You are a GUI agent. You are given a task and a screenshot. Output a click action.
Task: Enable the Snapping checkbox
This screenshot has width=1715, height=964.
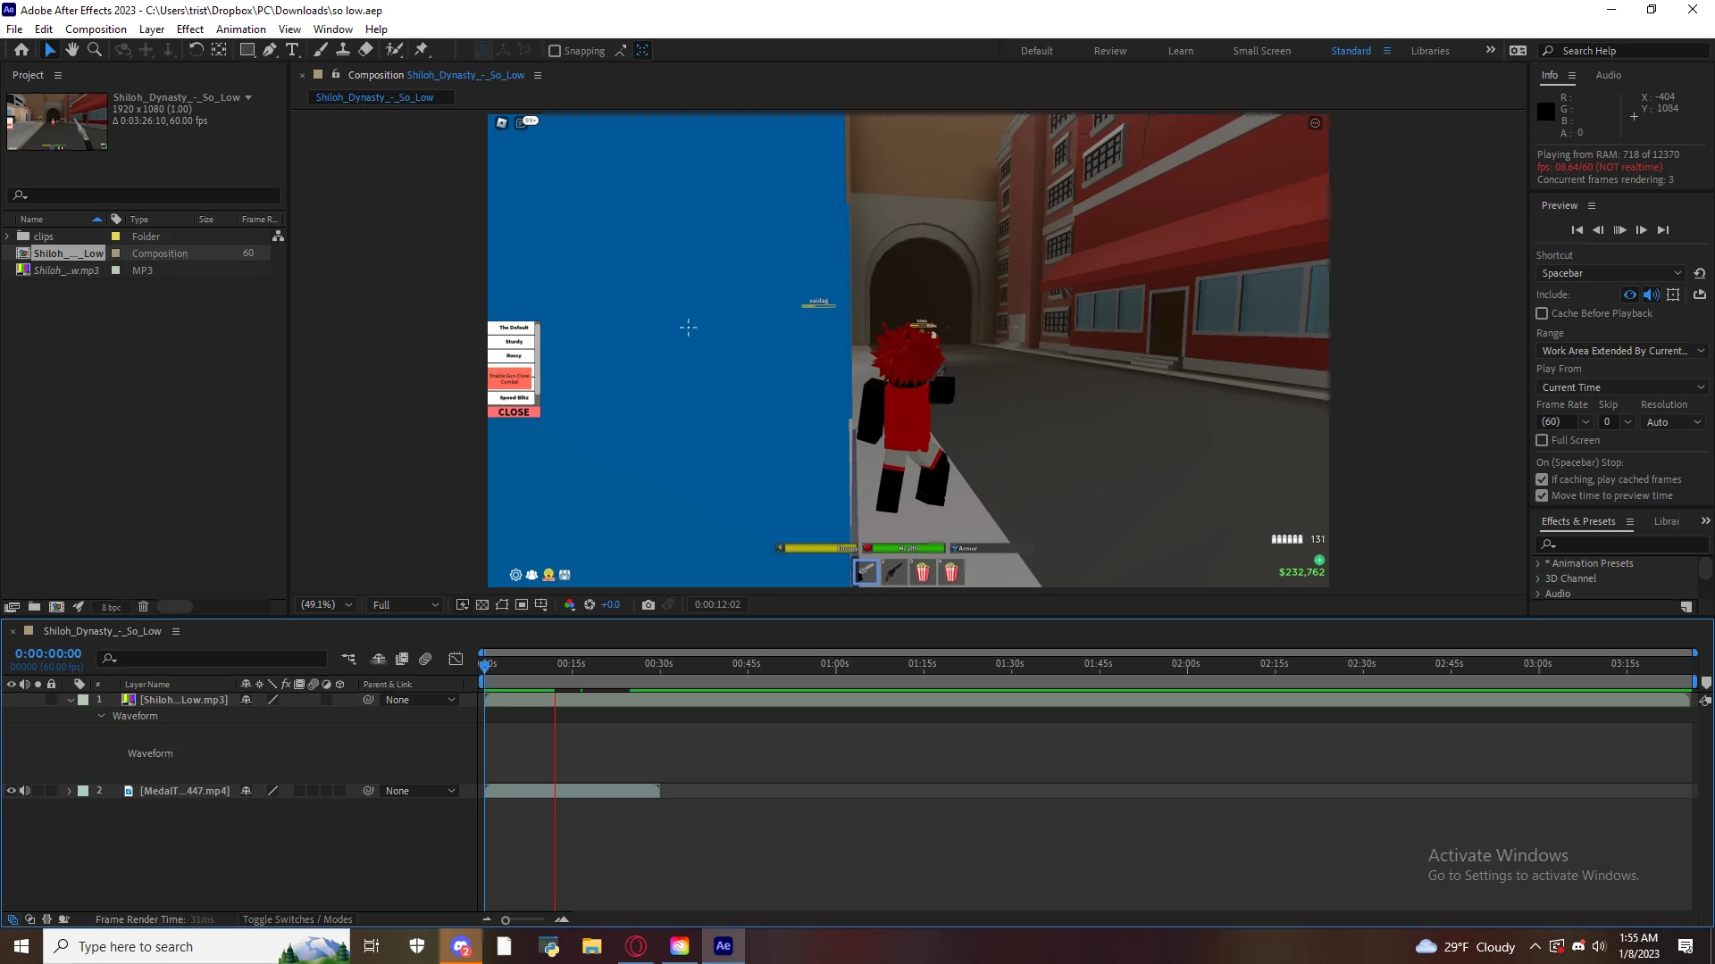coord(555,51)
